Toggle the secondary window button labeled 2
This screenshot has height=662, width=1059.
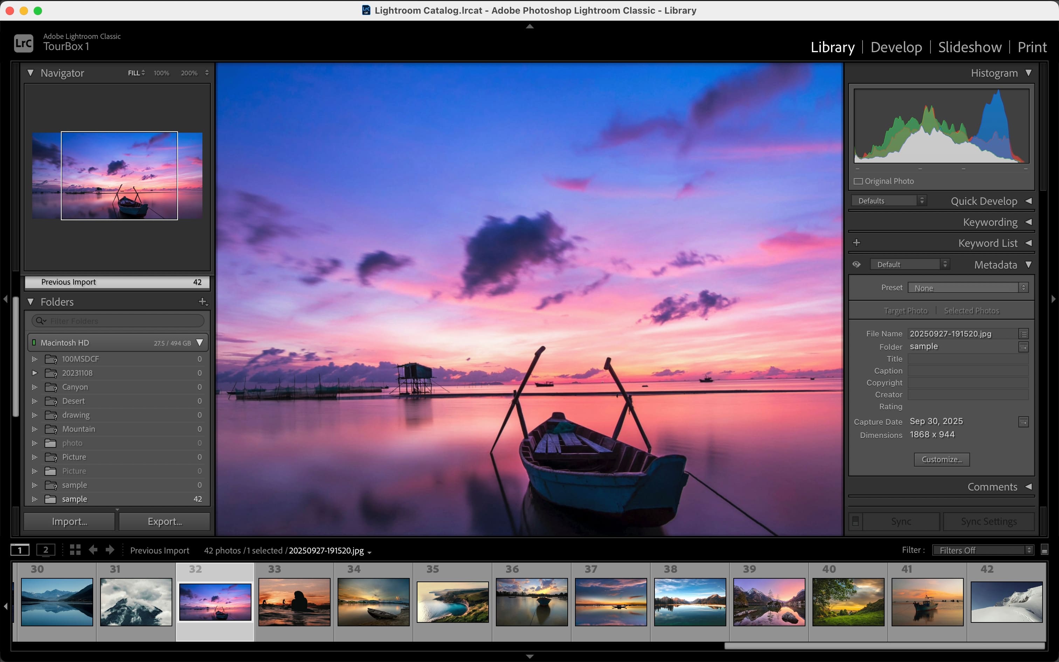pyautogui.click(x=46, y=550)
